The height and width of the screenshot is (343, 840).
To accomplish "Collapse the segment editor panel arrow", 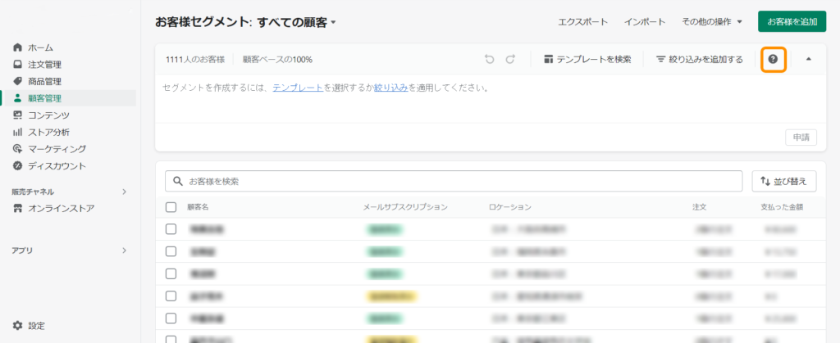I will (809, 59).
